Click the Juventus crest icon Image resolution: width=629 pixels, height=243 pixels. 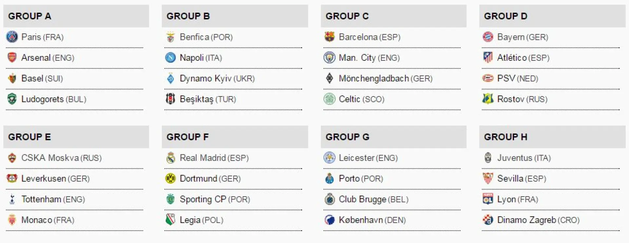[x=488, y=158]
